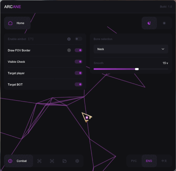Select the ENG language option
Image resolution: width=176 pixels, height=171 pixels.
(149, 161)
